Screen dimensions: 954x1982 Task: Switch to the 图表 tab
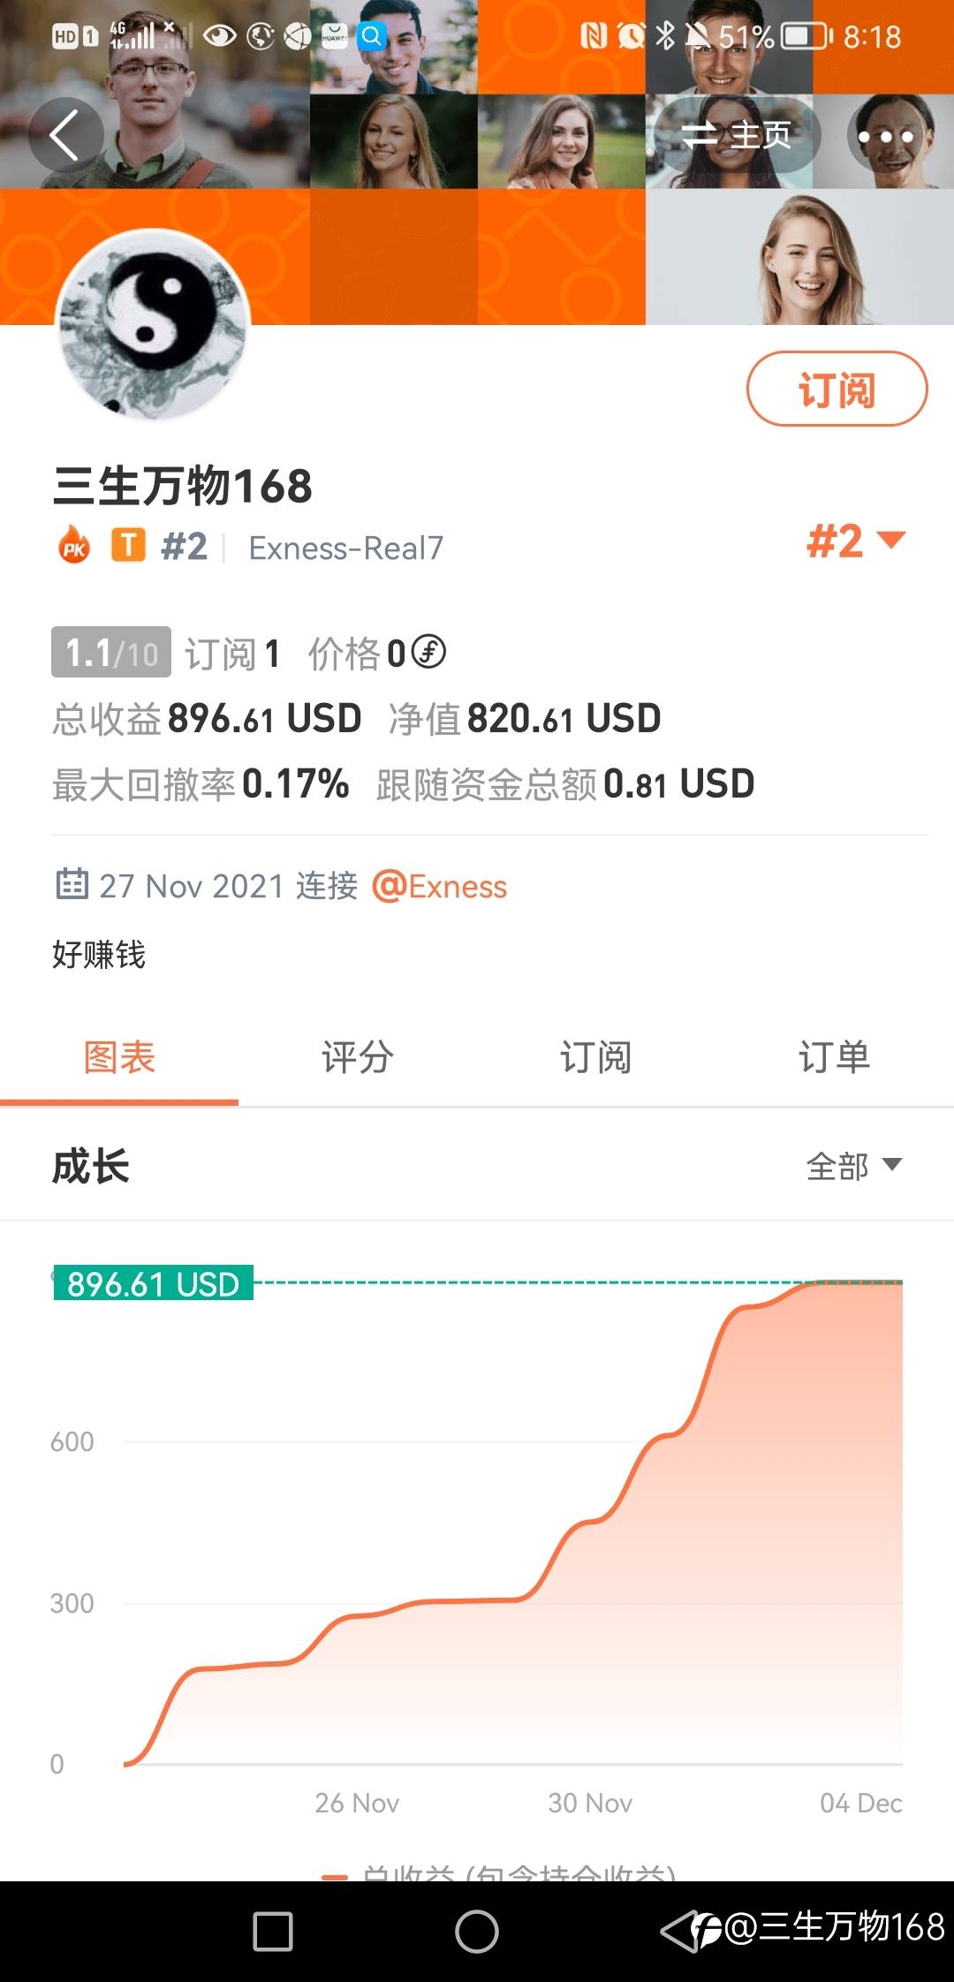pos(119,1057)
